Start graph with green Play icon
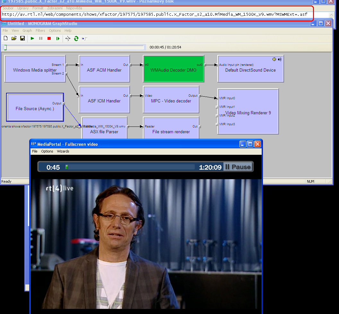The width and height of the screenshot is (339, 314). [x=32, y=39]
